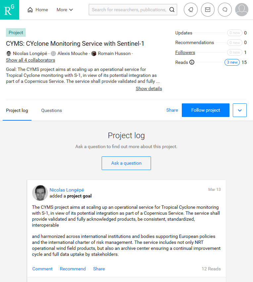Open Nicolas Longépé's profile photo in post

pyautogui.click(x=40, y=193)
